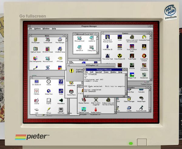
Task: Open Program Manager's Window menu
Action: (x=46, y=28)
